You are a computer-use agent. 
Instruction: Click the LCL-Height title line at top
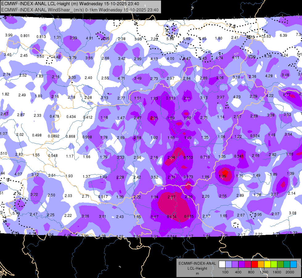(x=70, y=4)
